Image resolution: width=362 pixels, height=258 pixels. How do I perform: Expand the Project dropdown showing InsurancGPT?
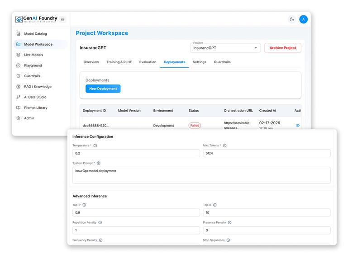coord(225,48)
